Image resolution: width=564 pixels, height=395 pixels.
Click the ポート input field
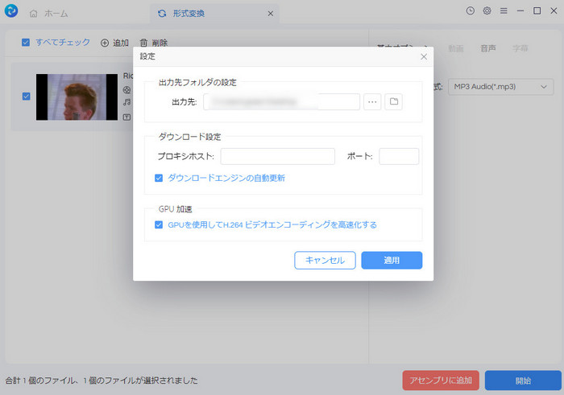(399, 157)
